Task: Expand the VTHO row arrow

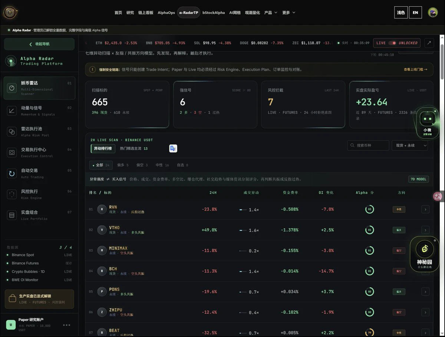Action: [425, 230]
